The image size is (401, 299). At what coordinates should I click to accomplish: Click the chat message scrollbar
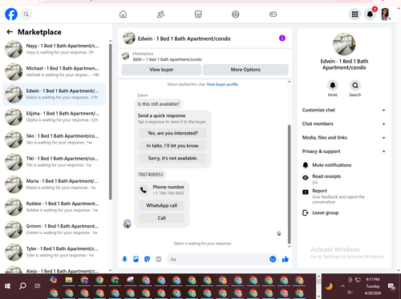point(289,184)
